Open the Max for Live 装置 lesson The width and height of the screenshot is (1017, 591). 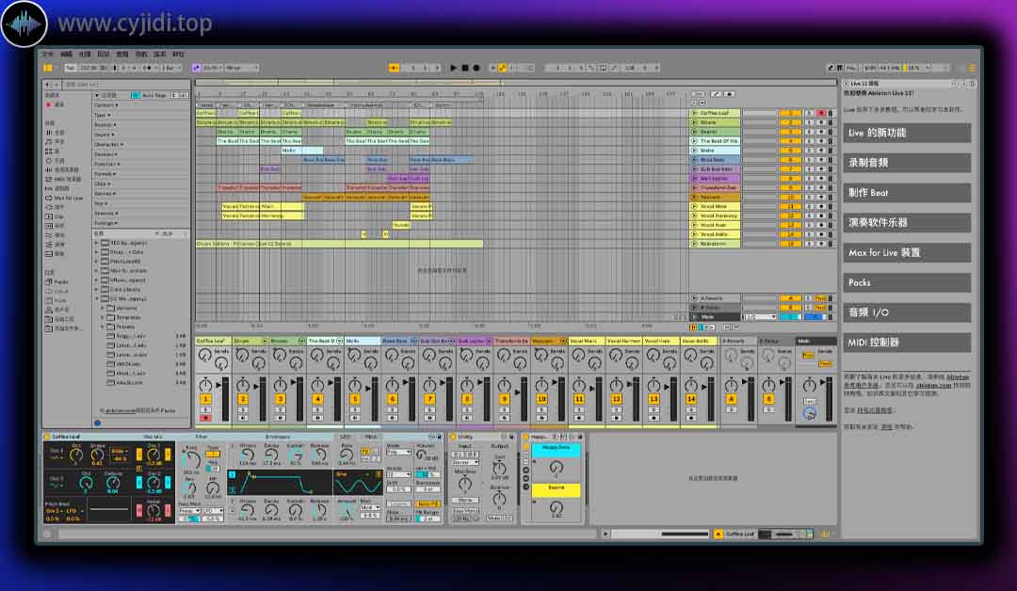pyautogui.click(x=907, y=253)
